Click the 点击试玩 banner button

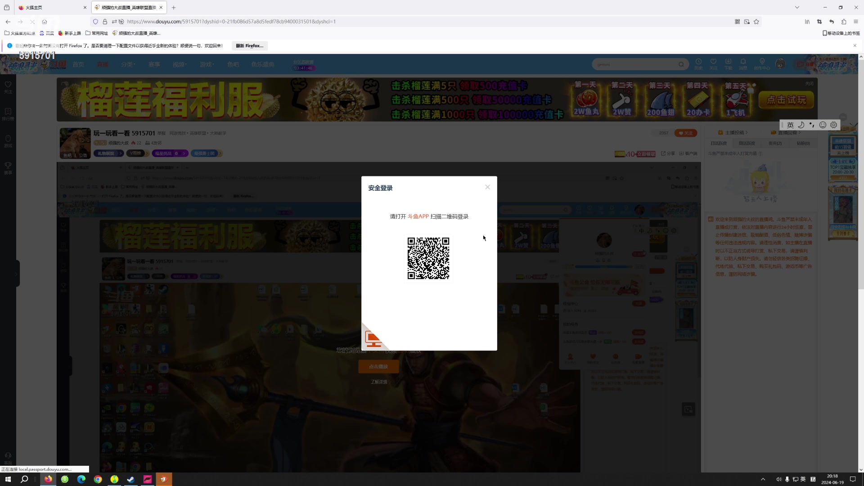786,99
